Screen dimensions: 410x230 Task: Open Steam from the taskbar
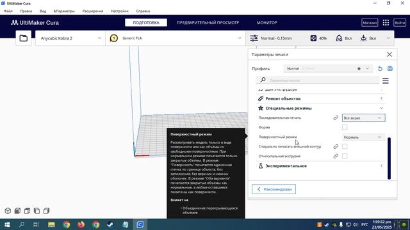tap(110, 224)
